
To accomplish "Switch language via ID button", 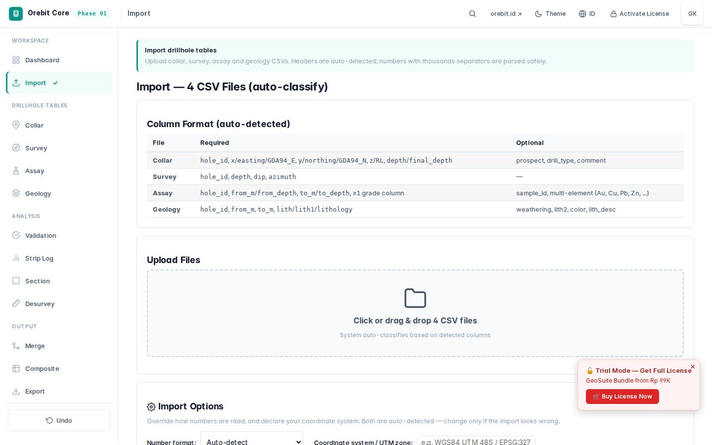I will (x=587, y=14).
